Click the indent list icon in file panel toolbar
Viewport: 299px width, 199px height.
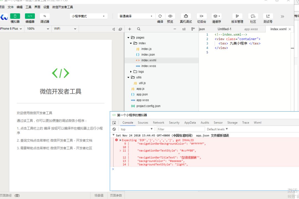coord(184,29)
